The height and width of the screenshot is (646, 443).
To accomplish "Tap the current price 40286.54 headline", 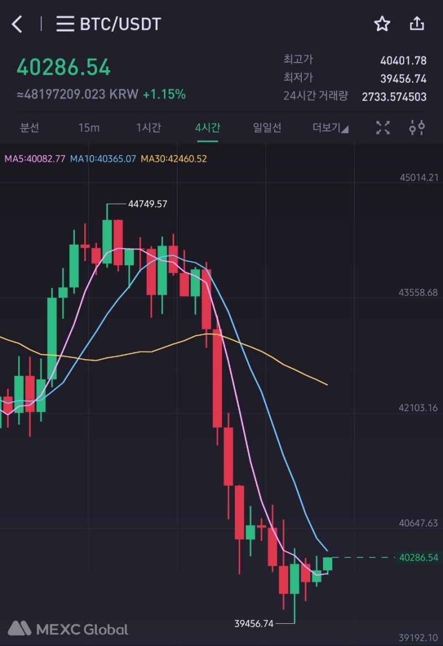I will coord(64,68).
